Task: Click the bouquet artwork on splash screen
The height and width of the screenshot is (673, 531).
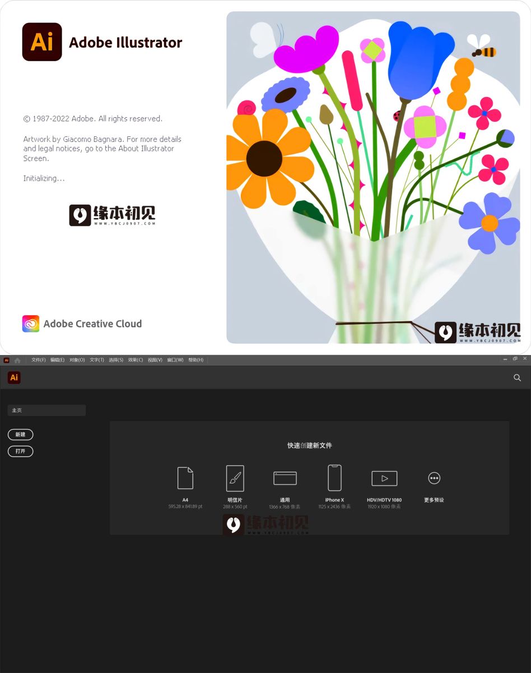Action: [373, 177]
